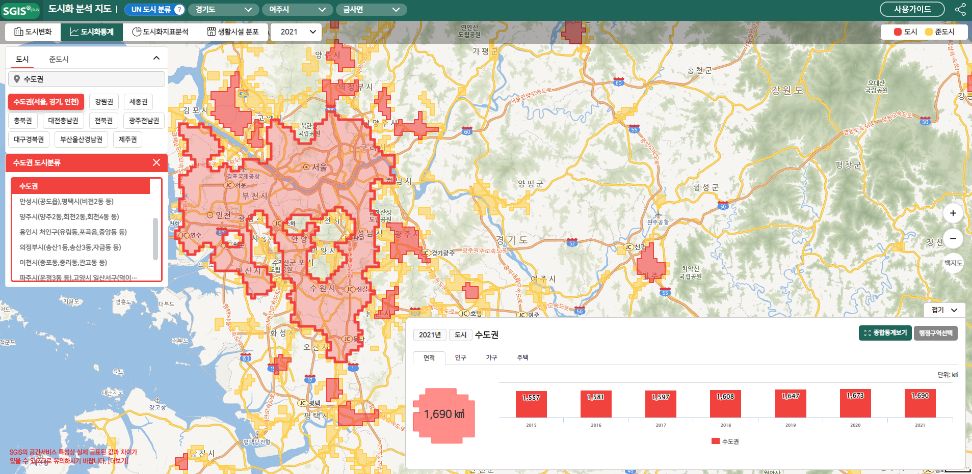Click the share icon in top header
Image resolution: width=972 pixels, height=474 pixels.
(x=960, y=10)
